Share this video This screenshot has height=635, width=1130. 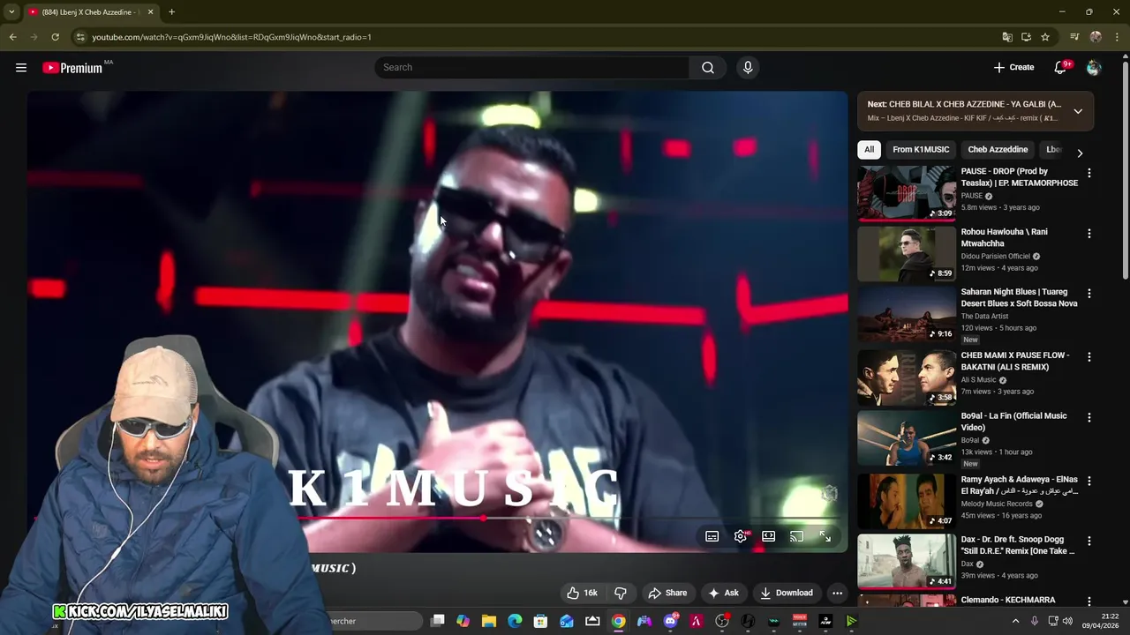[667, 593]
